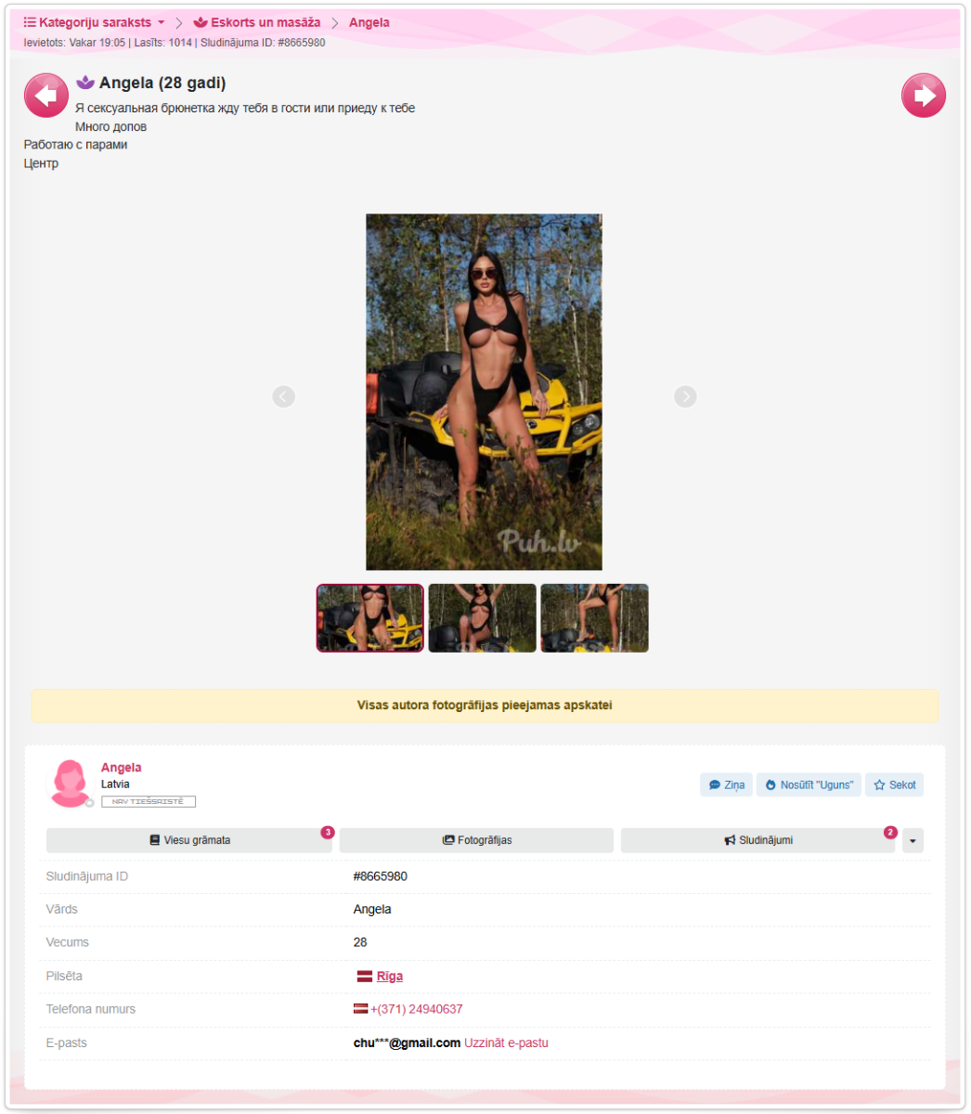This screenshot has height=1114, width=971.
Task: Go to previous listing with left arrow
Action: [x=46, y=96]
